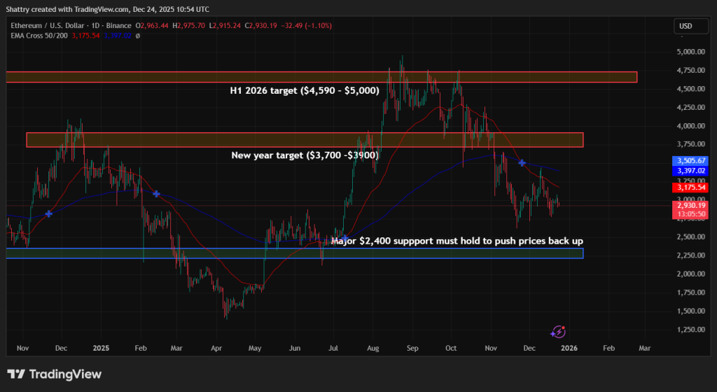Click the 4,000.00 price axis label

pos(690,125)
